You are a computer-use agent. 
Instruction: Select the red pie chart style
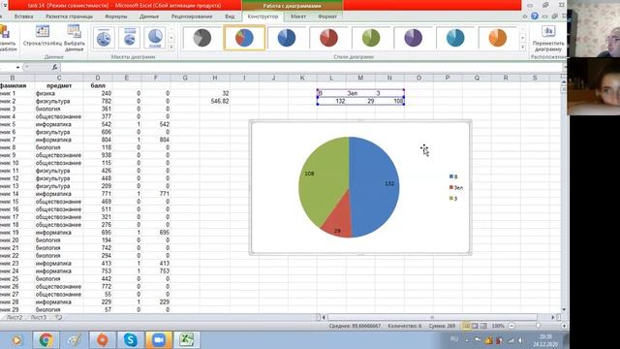(328, 38)
